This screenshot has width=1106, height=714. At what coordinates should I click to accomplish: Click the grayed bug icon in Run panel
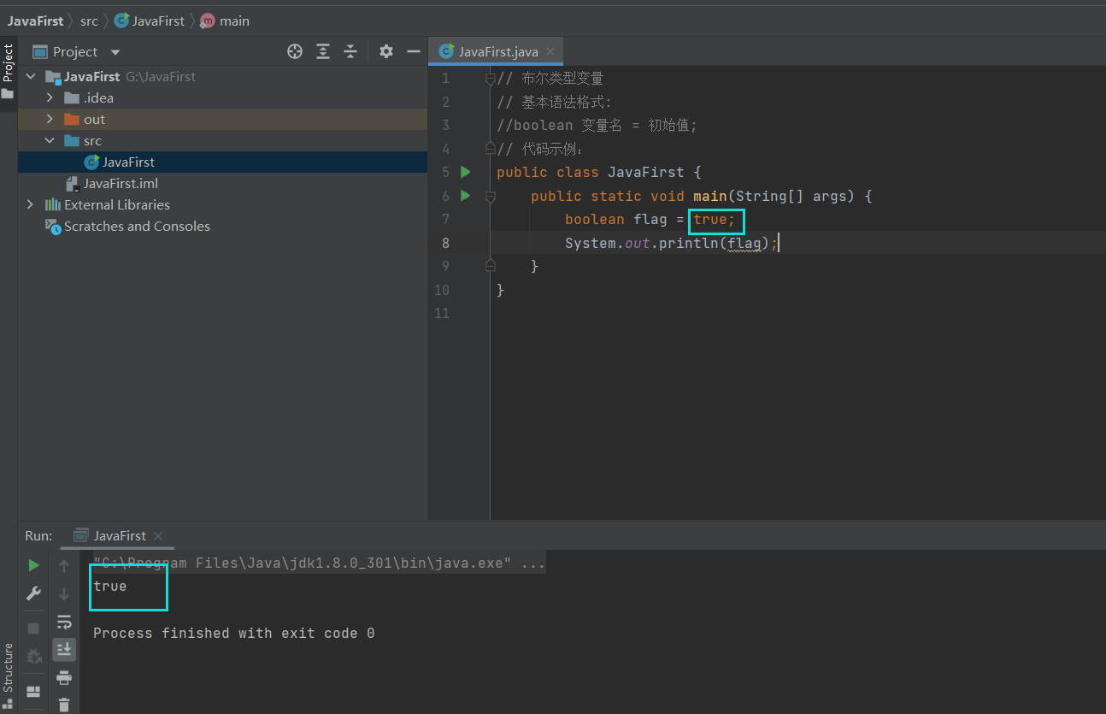point(33,657)
